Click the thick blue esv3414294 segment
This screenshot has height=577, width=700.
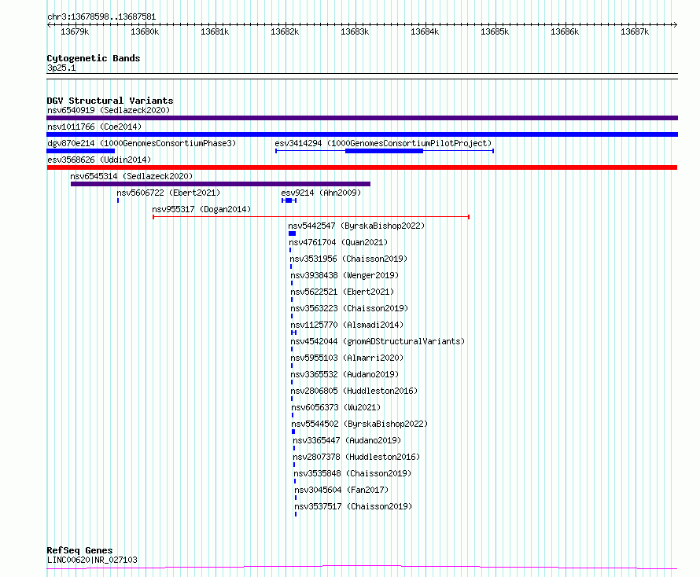click(384, 151)
